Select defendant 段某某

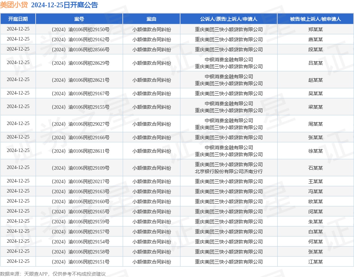[315, 50]
